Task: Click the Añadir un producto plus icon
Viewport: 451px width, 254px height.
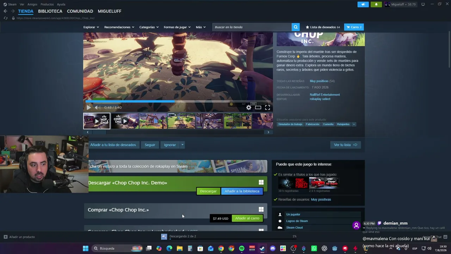Action: [x=5, y=237]
